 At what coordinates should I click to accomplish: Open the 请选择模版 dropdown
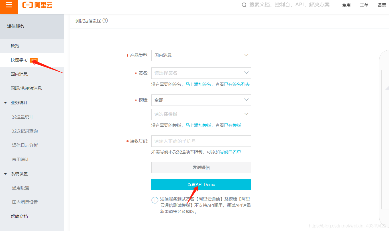coord(201,114)
